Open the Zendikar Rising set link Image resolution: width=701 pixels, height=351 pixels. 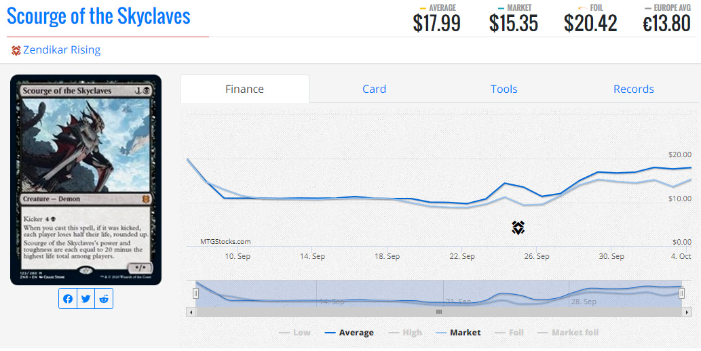[62, 50]
